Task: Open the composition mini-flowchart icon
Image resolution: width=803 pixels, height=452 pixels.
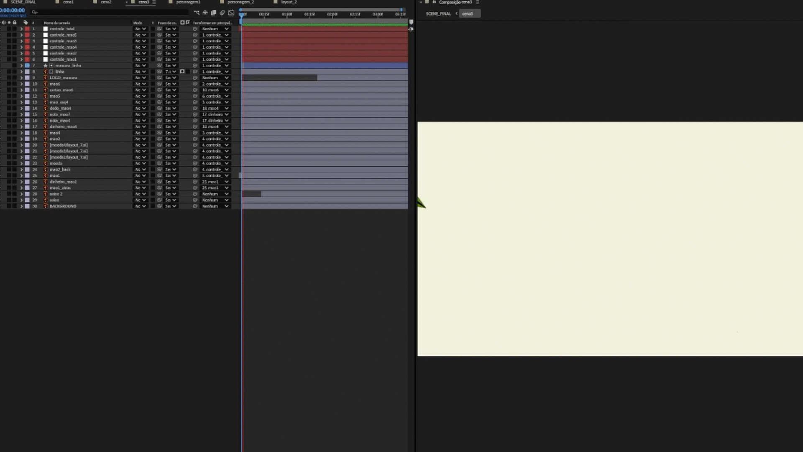Action: click(x=197, y=13)
